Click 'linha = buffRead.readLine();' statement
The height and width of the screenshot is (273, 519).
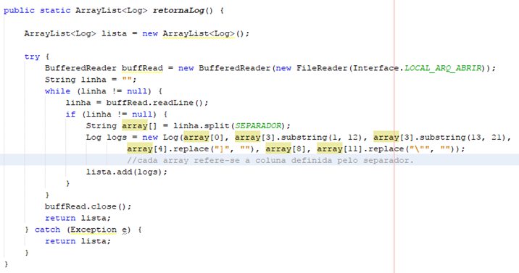coord(137,103)
